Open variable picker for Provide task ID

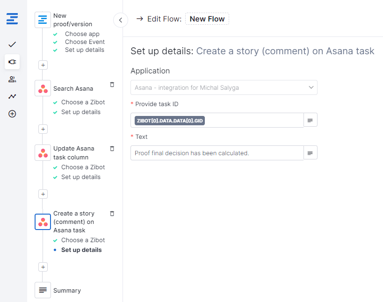pyautogui.click(x=310, y=120)
